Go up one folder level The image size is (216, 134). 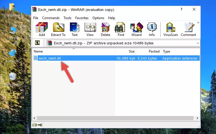37,43
